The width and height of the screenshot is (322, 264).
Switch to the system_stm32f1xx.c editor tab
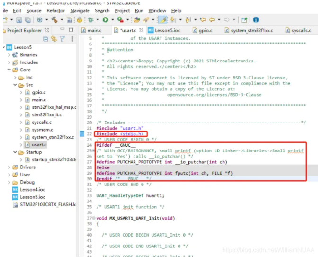pyautogui.click(x=249, y=31)
